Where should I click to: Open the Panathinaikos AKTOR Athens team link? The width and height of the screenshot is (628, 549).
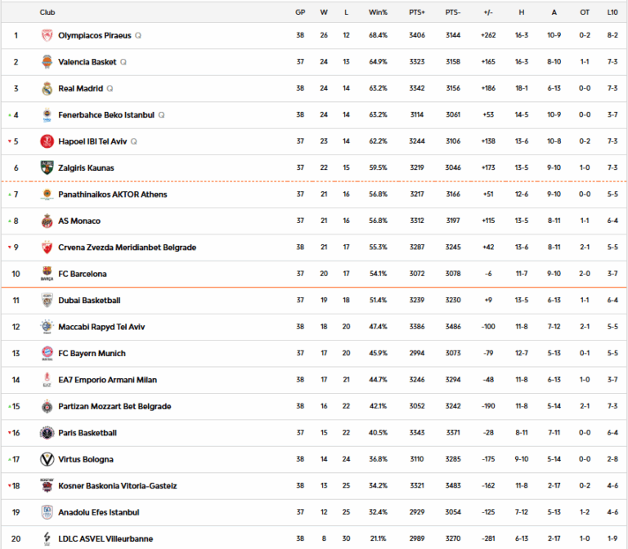113,194
